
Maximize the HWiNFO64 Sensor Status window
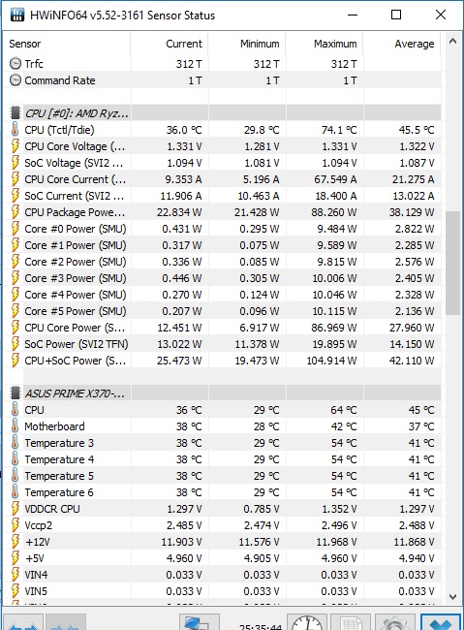point(396,15)
